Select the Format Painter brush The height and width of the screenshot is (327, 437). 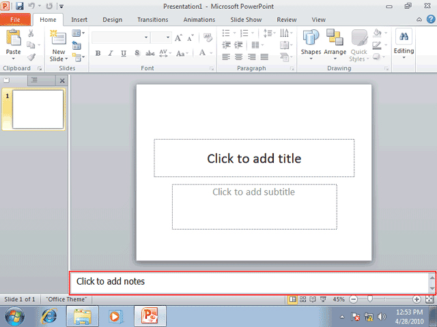(x=31, y=57)
